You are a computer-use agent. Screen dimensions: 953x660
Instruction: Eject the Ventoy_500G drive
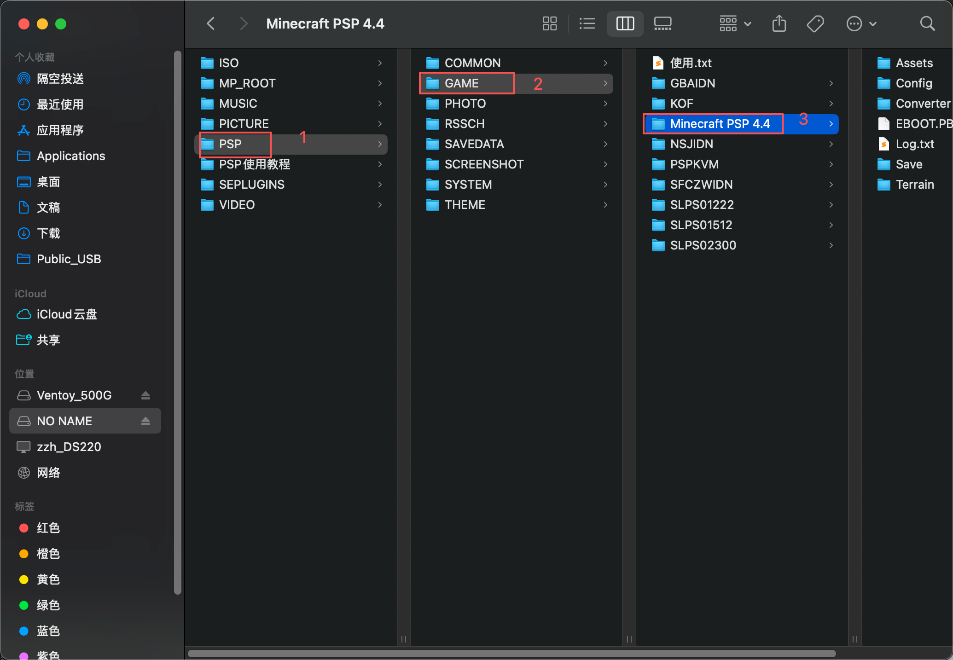(x=145, y=395)
